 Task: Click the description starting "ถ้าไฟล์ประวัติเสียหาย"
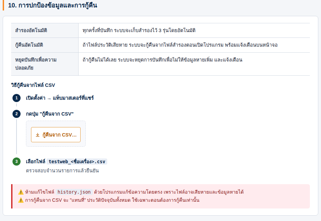(x=180, y=45)
